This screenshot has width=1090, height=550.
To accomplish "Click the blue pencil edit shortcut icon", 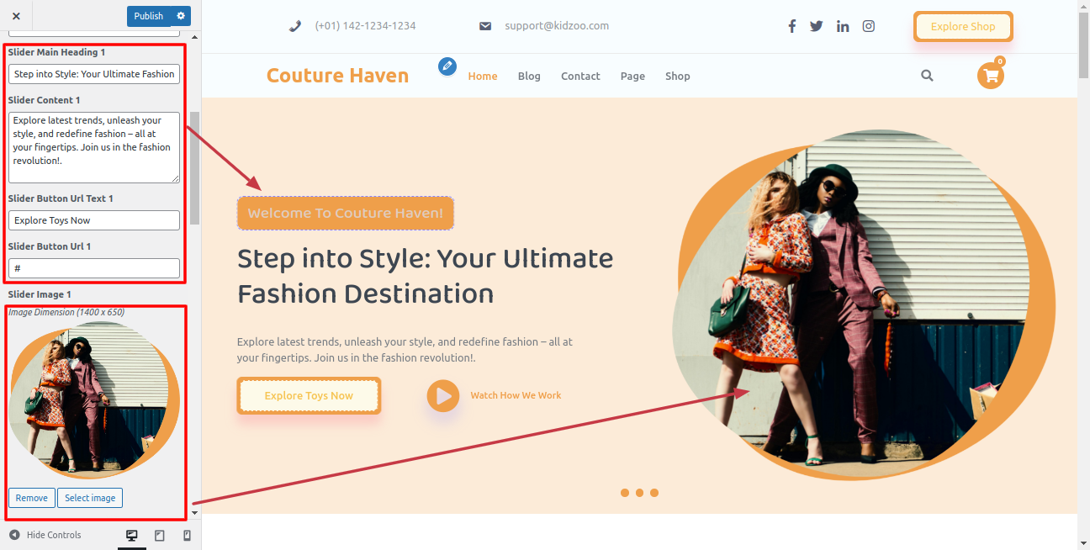I will tap(447, 66).
